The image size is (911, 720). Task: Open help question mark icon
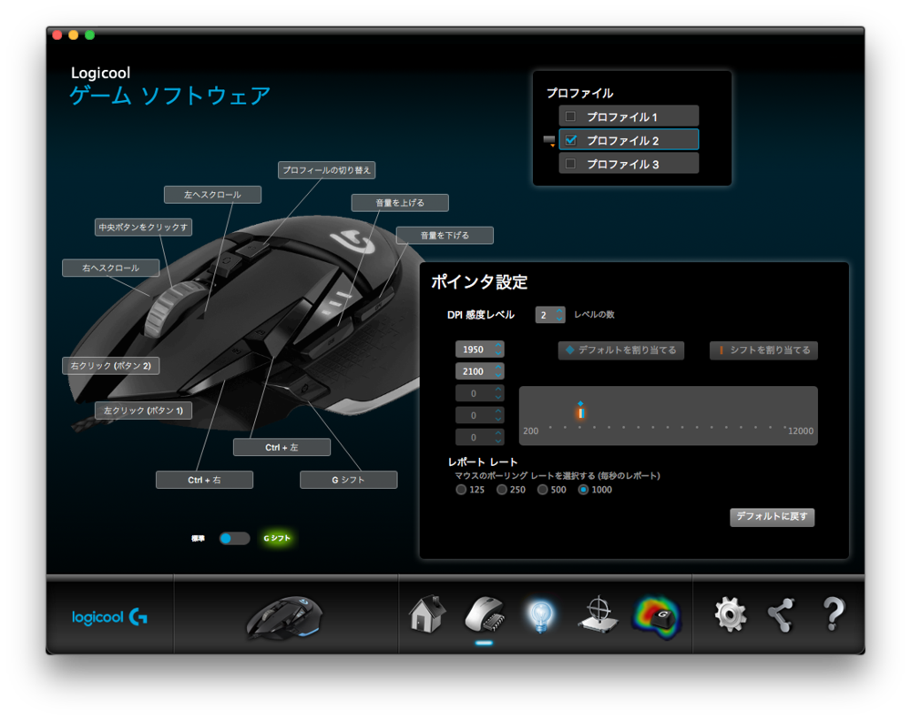(x=834, y=614)
